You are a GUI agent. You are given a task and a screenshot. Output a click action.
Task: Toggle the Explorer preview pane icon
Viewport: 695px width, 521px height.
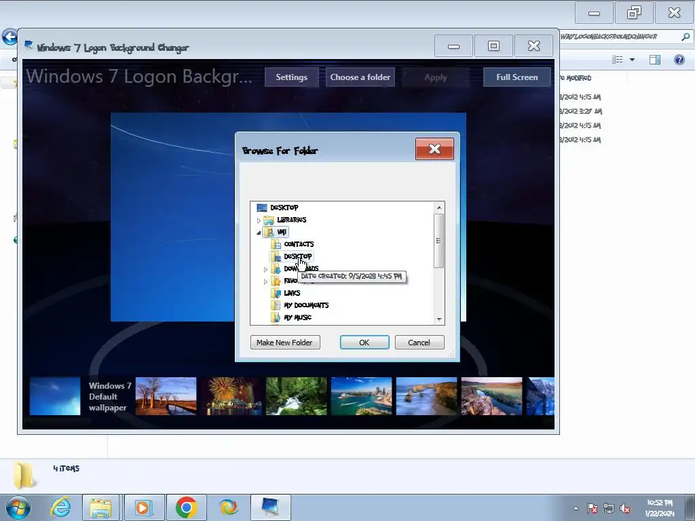click(x=655, y=60)
